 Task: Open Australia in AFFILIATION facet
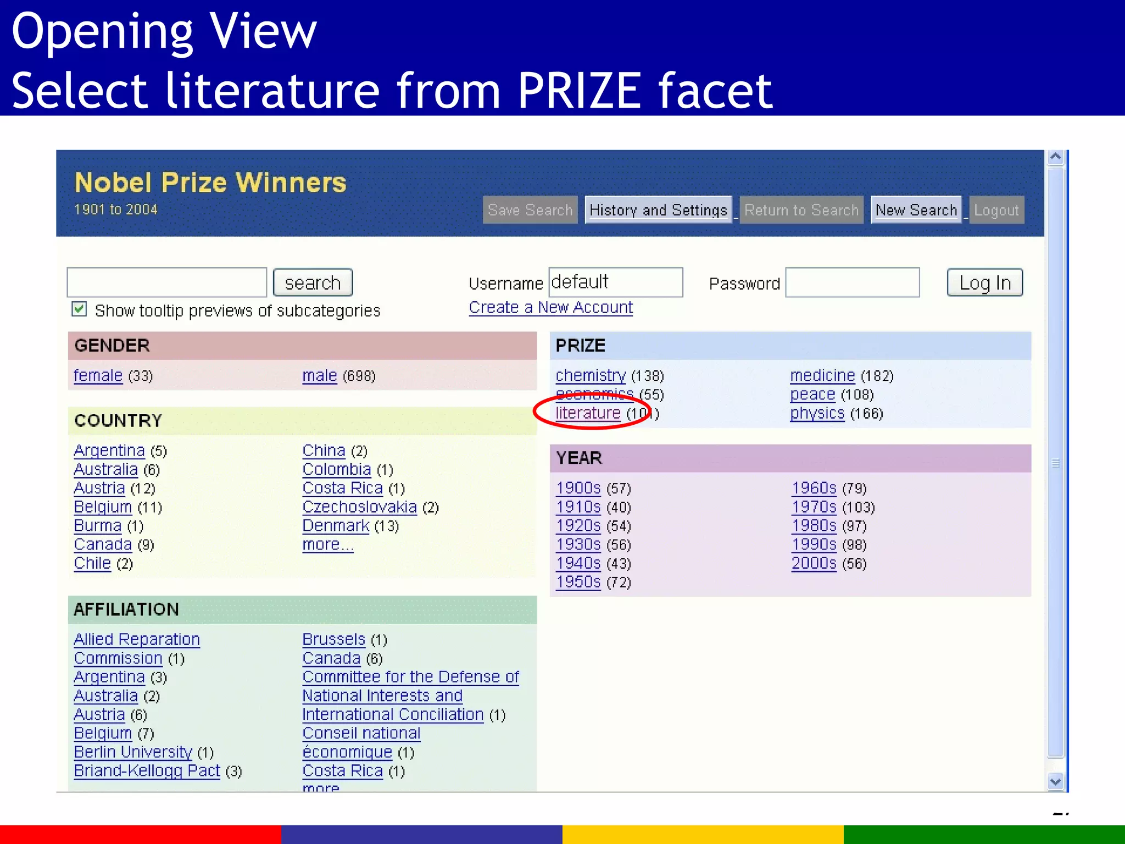pos(105,696)
